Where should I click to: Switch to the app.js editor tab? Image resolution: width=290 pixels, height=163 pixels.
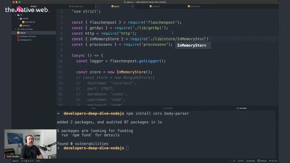click(x=116, y=6)
